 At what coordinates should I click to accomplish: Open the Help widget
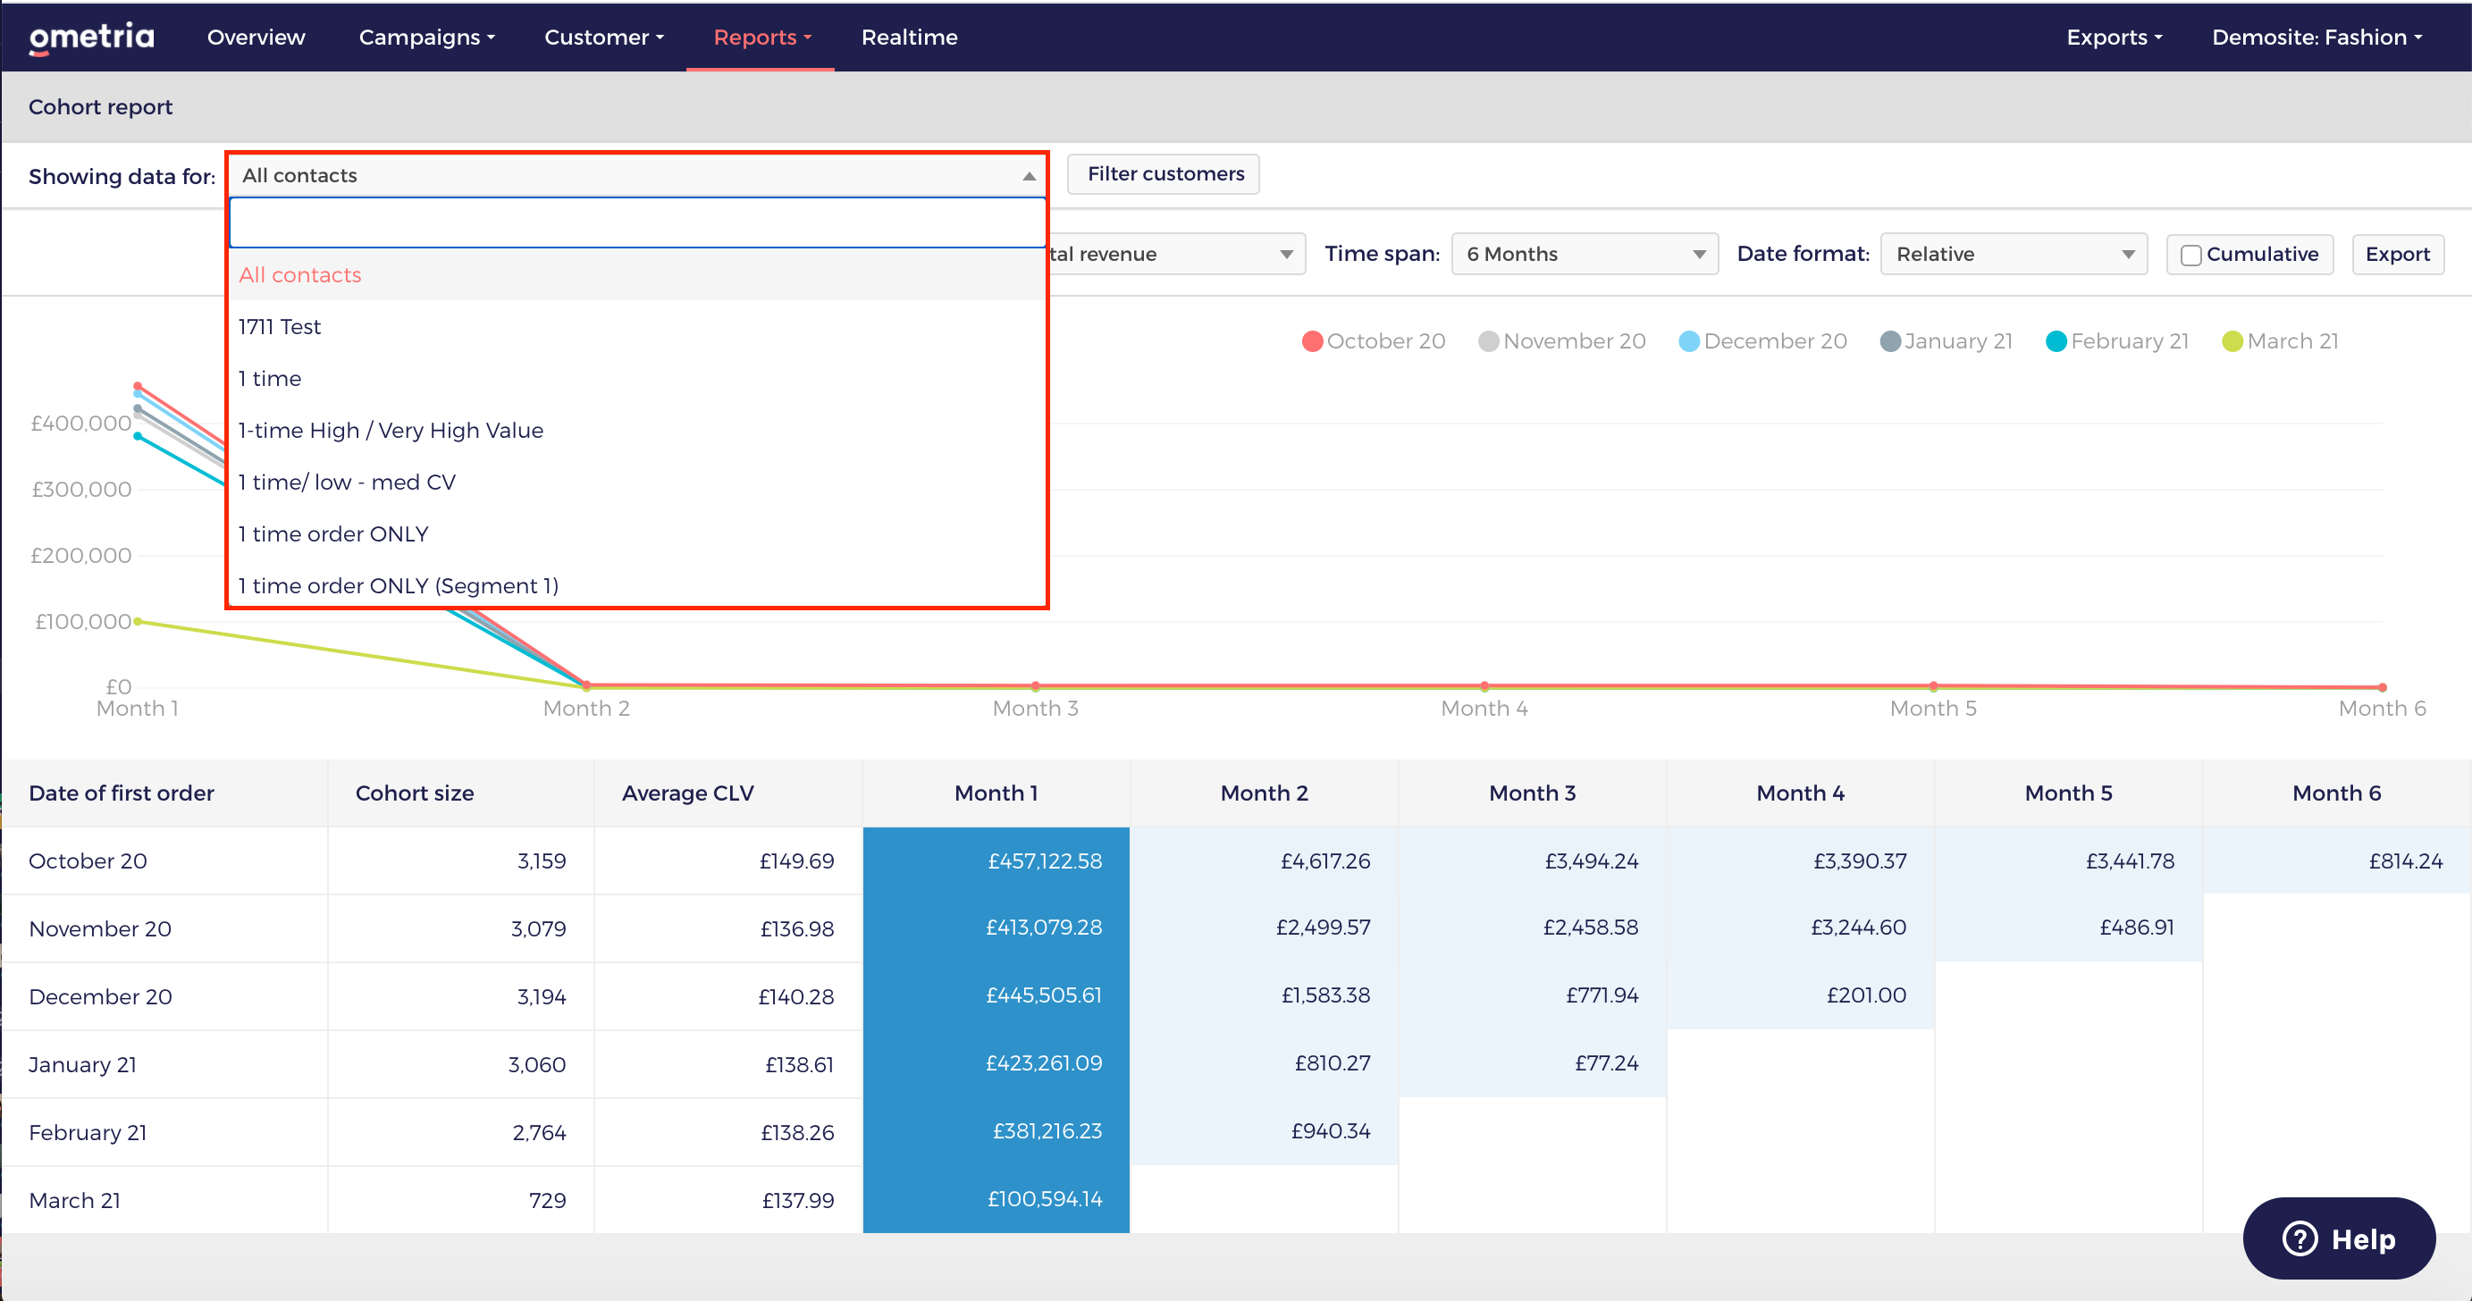[x=2339, y=1238]
